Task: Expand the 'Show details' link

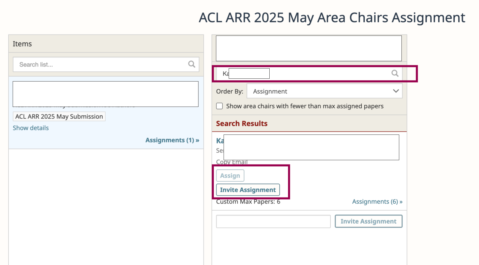Action: [x=31, y=128]
